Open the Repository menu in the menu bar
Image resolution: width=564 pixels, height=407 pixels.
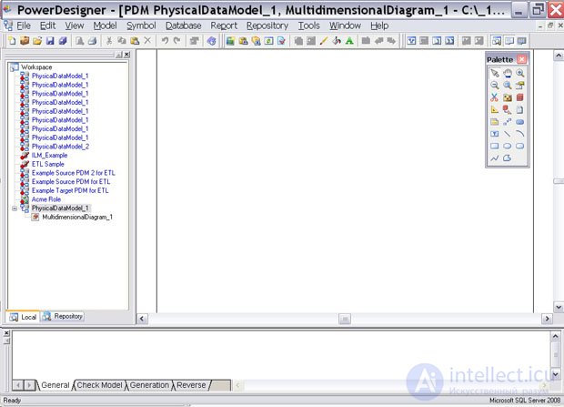[x=267, y=25]
